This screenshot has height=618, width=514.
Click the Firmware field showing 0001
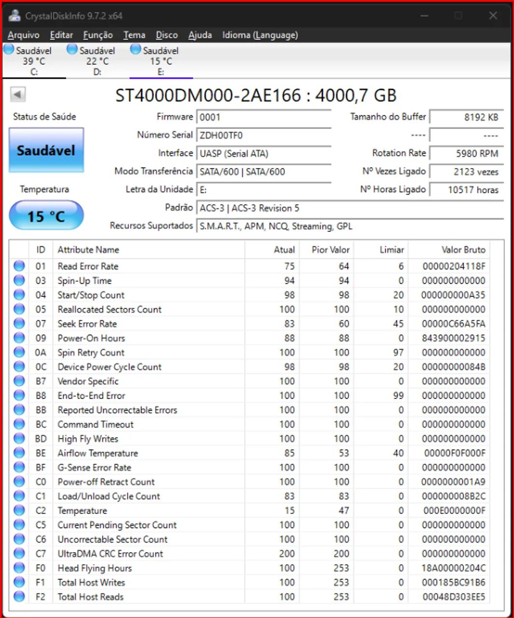pos(264,117)
